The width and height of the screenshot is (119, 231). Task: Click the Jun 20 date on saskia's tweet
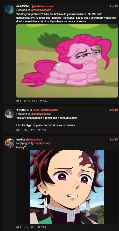click(114, 139)
